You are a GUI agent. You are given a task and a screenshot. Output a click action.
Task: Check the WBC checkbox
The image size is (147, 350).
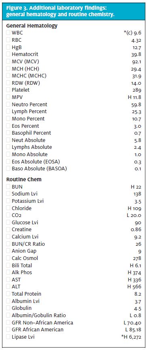8,33
